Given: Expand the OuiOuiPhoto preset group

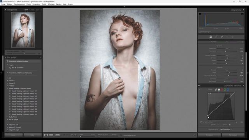Looking at the screenshot, I should pos(7,117).
